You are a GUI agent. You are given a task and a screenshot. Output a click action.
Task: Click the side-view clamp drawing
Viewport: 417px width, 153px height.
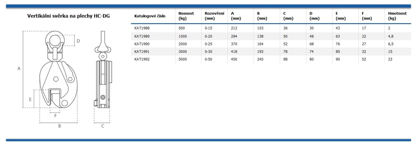pyautogui.click(x=103, y=74)
